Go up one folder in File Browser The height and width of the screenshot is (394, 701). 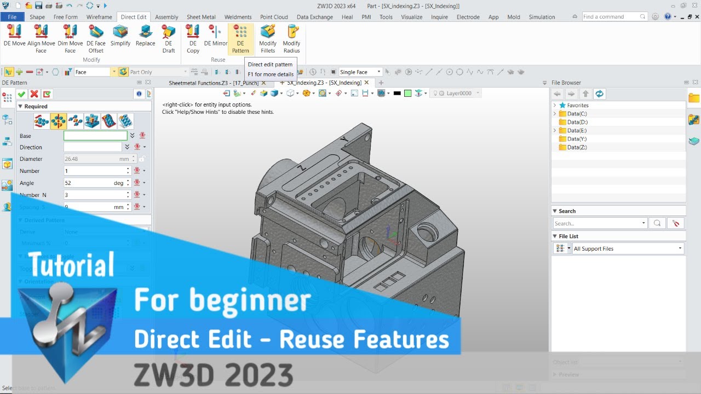click(x=585, y=94)
